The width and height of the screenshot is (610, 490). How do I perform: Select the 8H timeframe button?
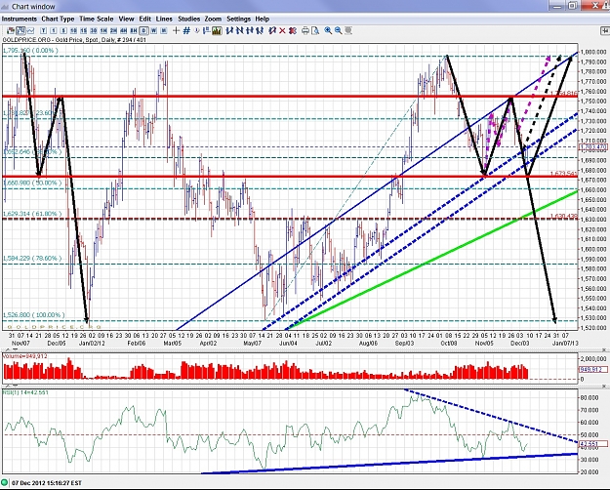pos(134,30)
